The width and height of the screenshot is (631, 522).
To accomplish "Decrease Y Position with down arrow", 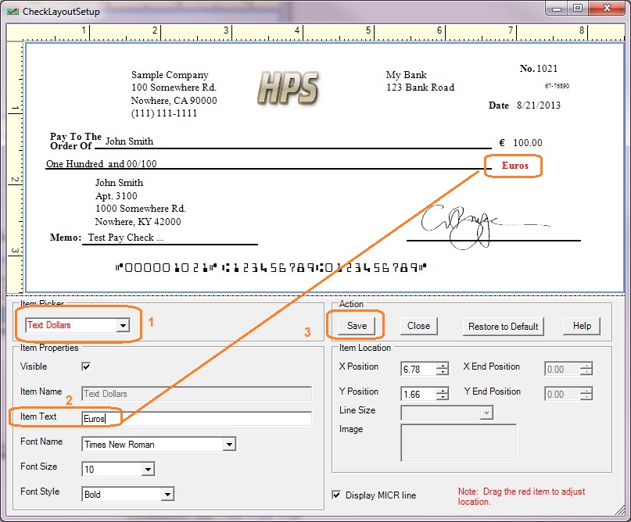I will point(443,398).
